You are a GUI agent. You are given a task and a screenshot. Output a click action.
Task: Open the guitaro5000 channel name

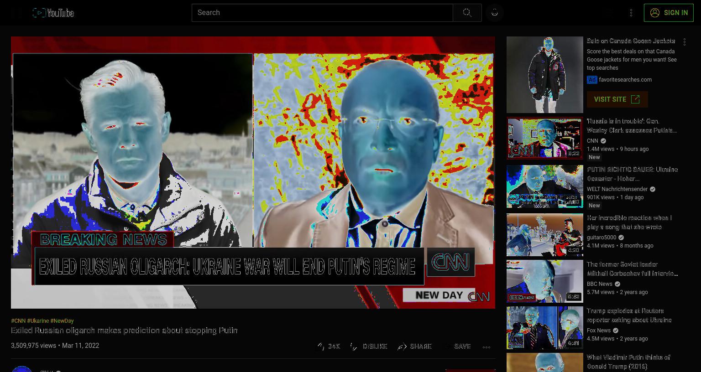point(602,238)
